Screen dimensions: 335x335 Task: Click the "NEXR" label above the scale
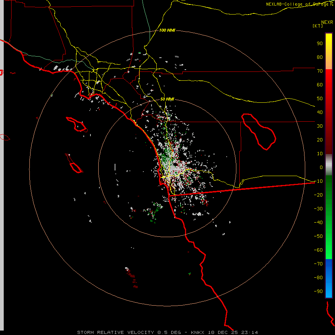327,22
